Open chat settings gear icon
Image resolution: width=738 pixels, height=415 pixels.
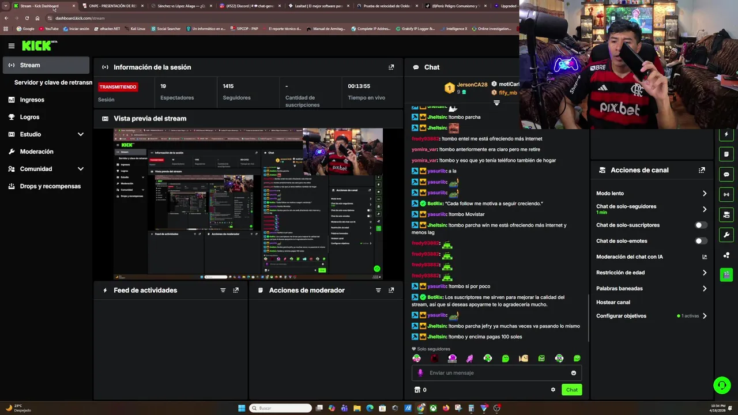(553, 390)
